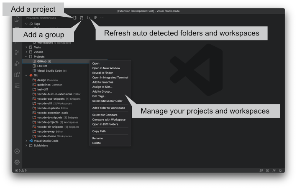The width and height of the screenshot is (297, 189).
Task: Expand the Tests group chevron
Action: [26, 47]
